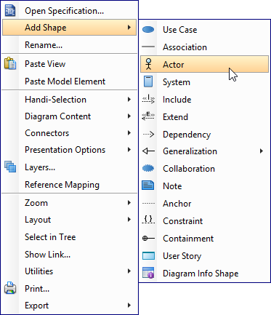The image size is (271, 315).
Task: Click the Paste View clipboard icon
Action: tap(10, 63)
